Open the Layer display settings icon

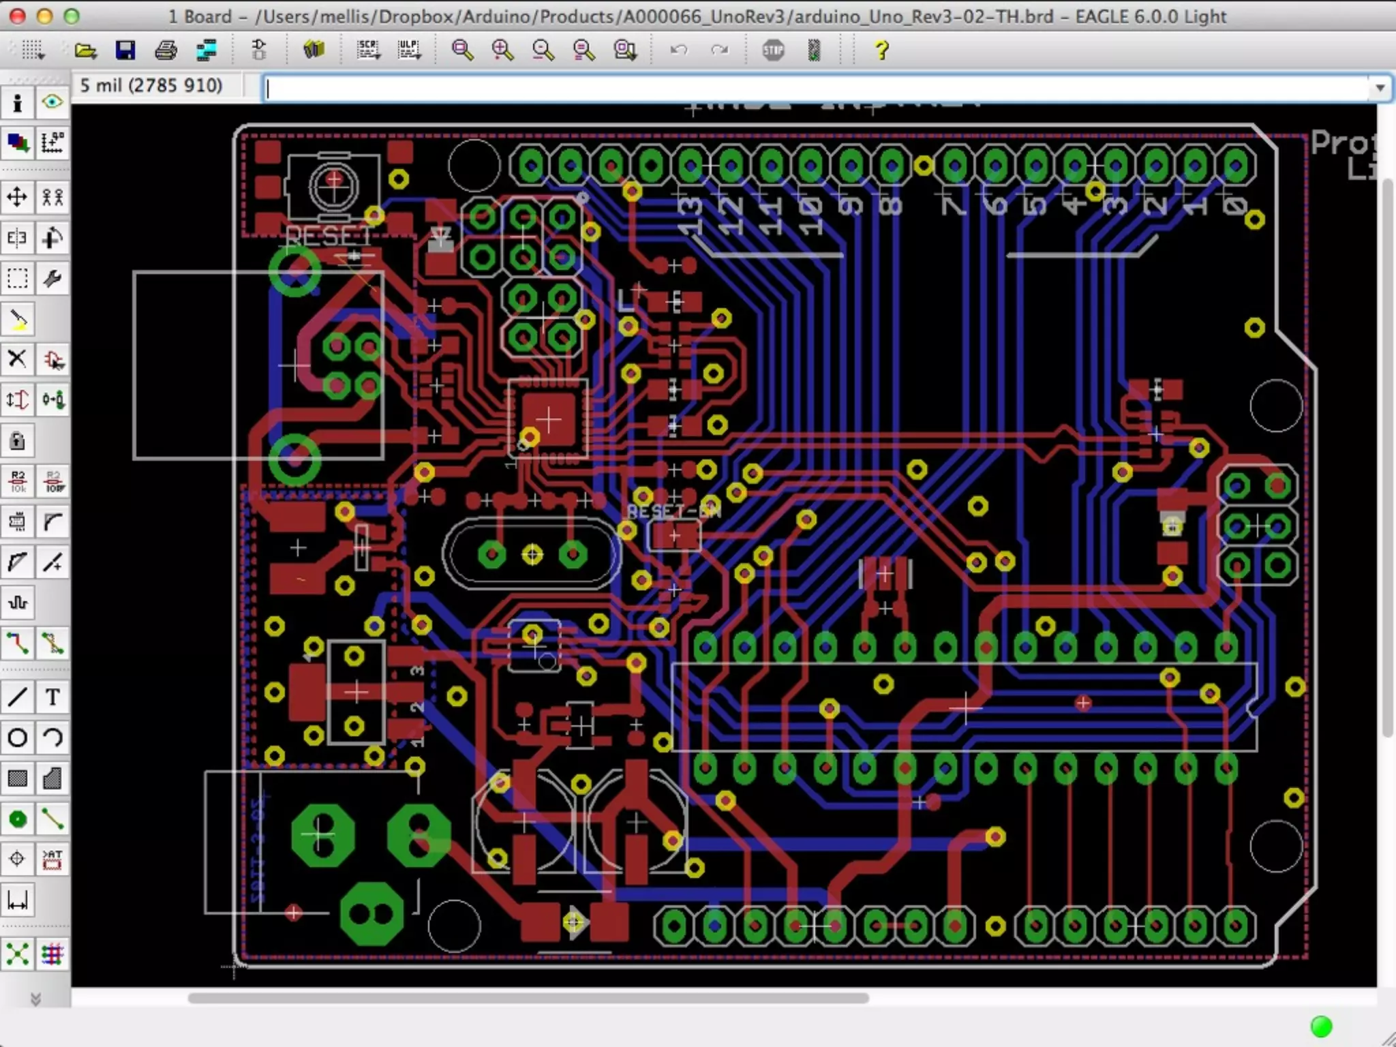(x=17, y=142)
